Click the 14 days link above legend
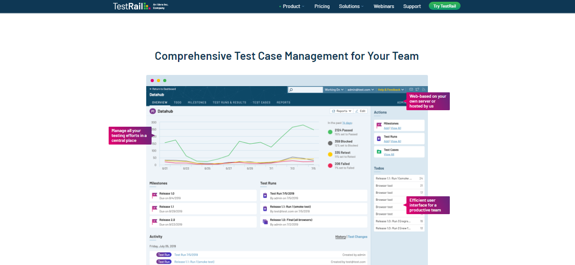This screenshot has height=265, width=575. 347,123
